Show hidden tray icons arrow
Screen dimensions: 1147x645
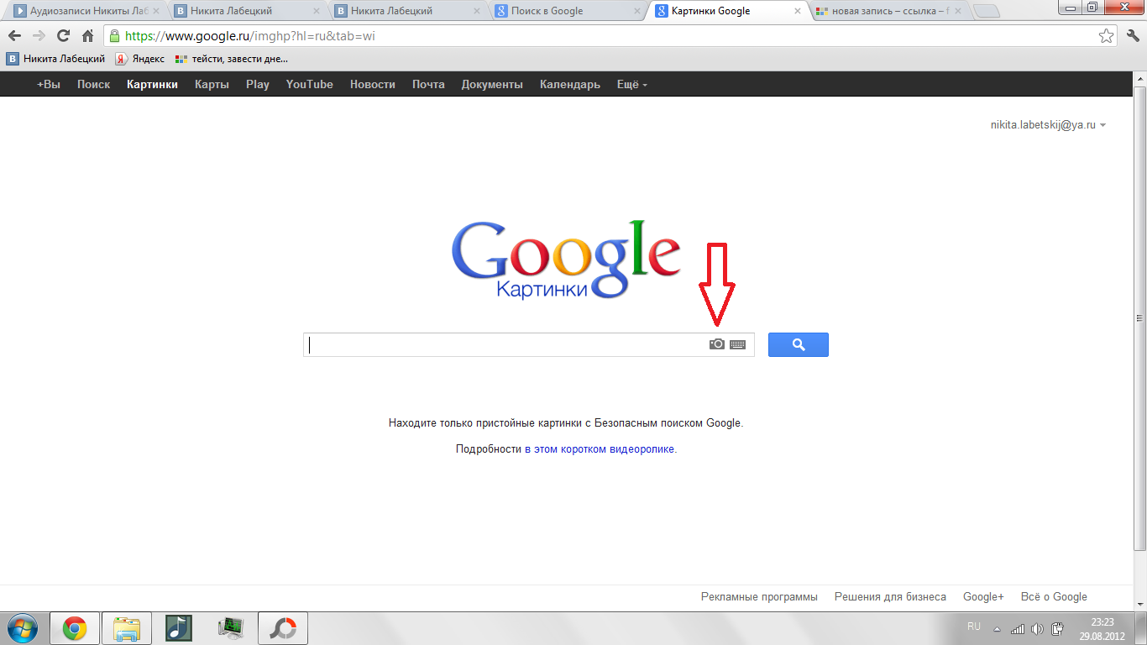(998, 629)
